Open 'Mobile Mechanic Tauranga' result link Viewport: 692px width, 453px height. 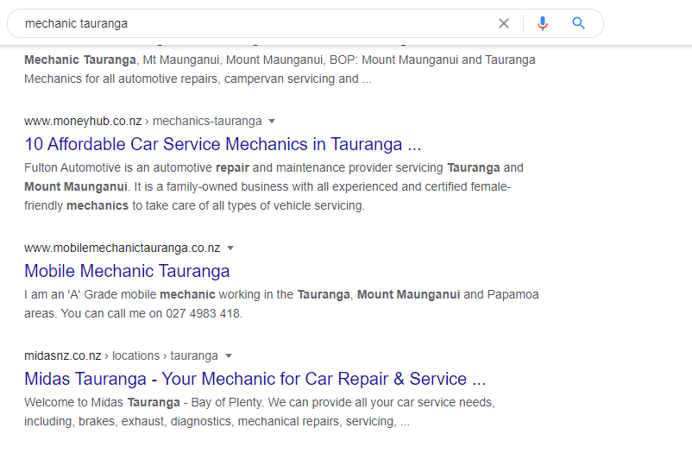[127, 271]
